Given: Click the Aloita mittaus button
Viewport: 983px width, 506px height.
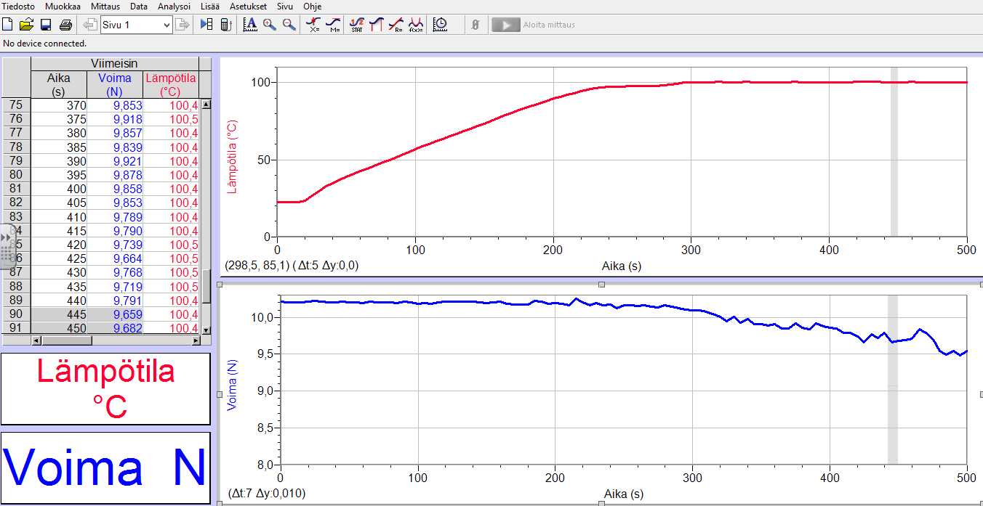Looking at the screenshot, I should coord(534,25).
